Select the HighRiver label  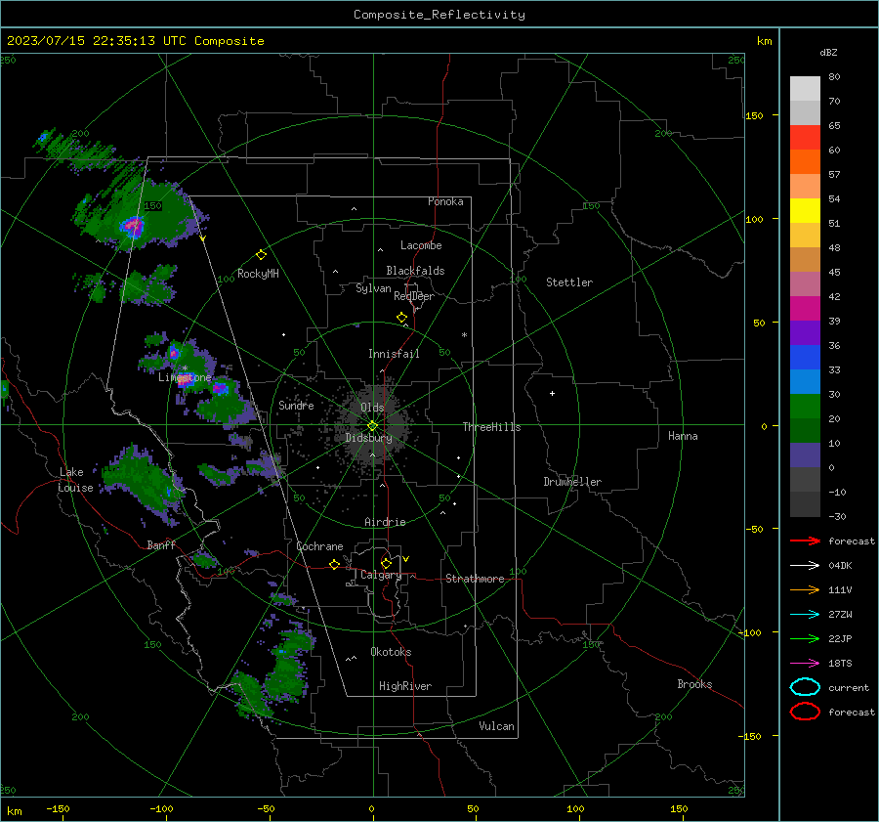405,686
